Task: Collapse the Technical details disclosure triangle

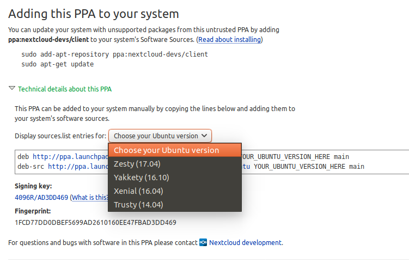Action: pos(12,89)
